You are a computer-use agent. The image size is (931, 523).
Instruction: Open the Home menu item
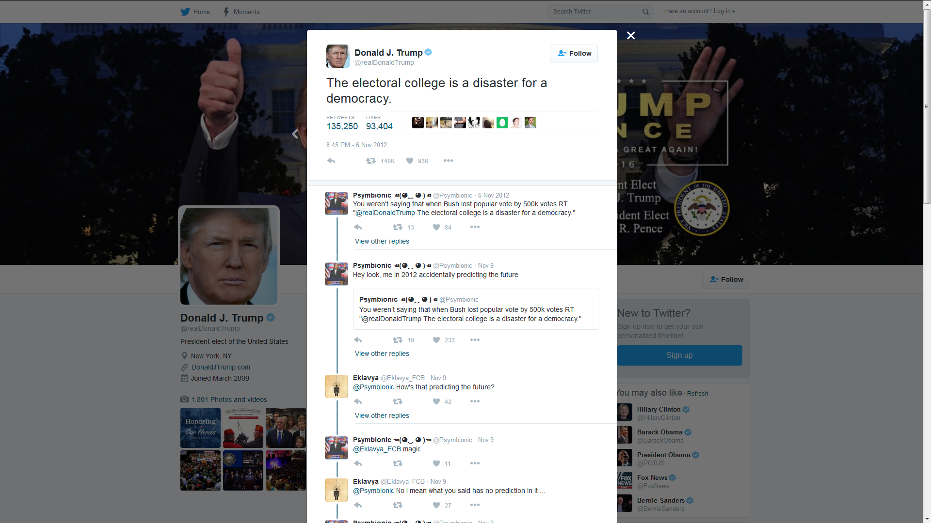(x=195, y=12)
